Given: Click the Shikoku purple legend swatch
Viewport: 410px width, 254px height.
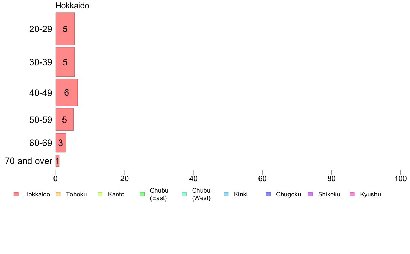Looking at the screenshot, I should coord(310,194).
